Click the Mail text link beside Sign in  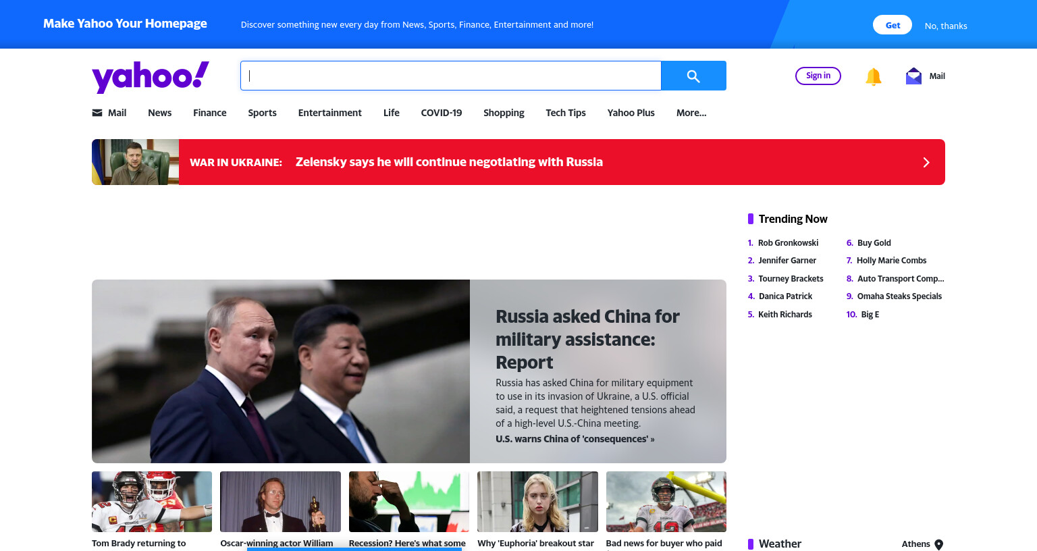coord(937,76)
